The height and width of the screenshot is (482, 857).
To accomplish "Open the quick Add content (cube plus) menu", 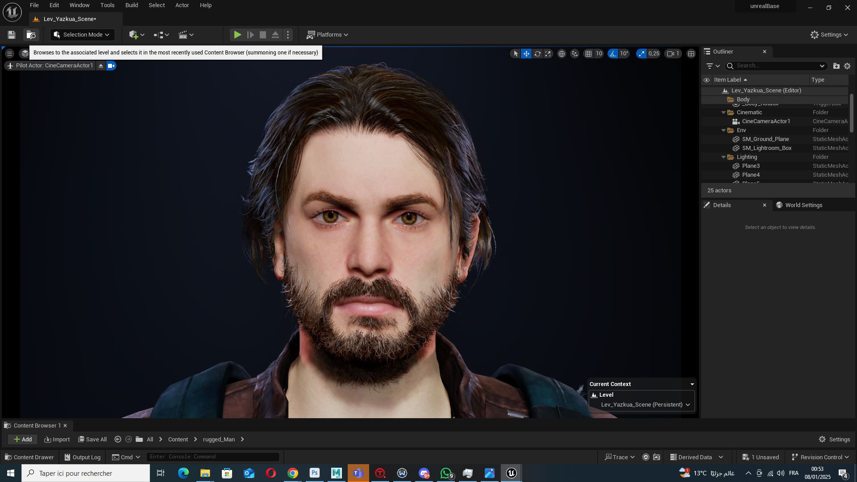I will [137, 35].
